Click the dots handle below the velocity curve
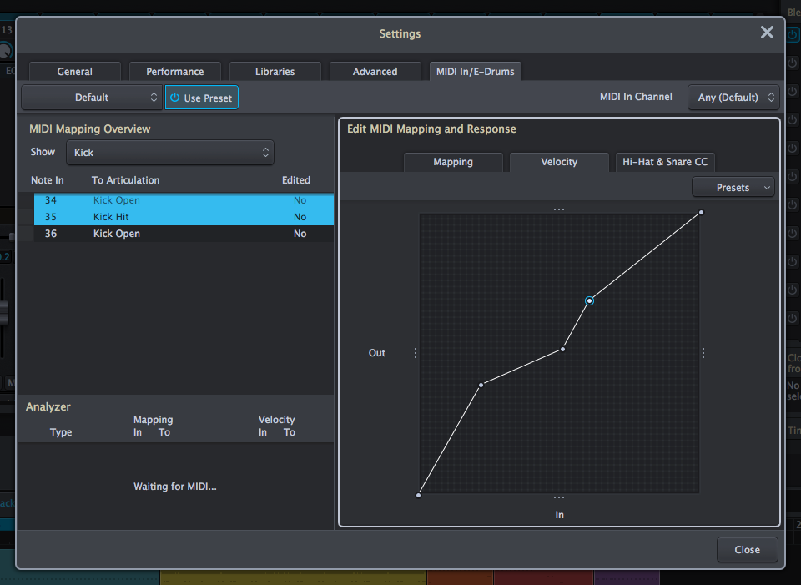Screen dimensions: 801x585 pyautogui.click(x=559, y=496)
